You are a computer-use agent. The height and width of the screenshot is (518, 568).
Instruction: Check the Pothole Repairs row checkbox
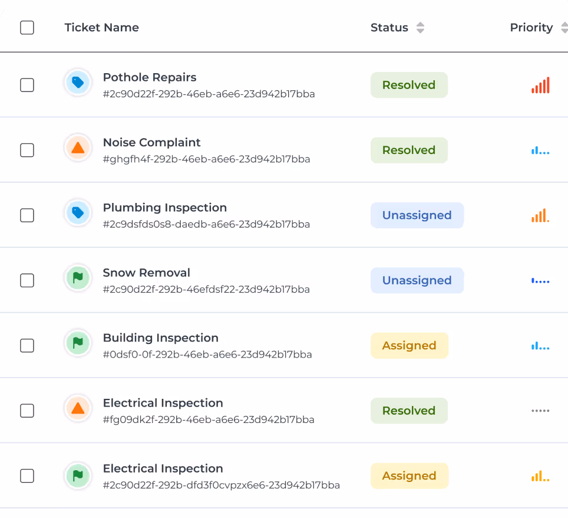[x=27, y=85]
